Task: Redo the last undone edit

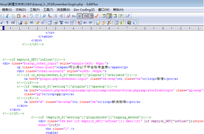Action: pos(37,16)
